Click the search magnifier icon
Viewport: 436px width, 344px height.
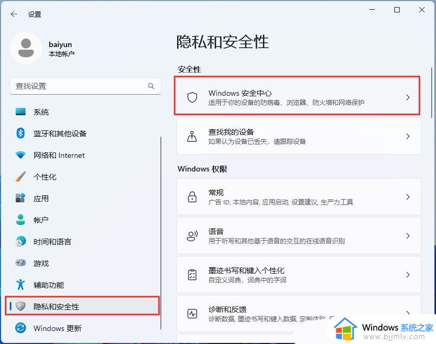click(x=151, y=86)
